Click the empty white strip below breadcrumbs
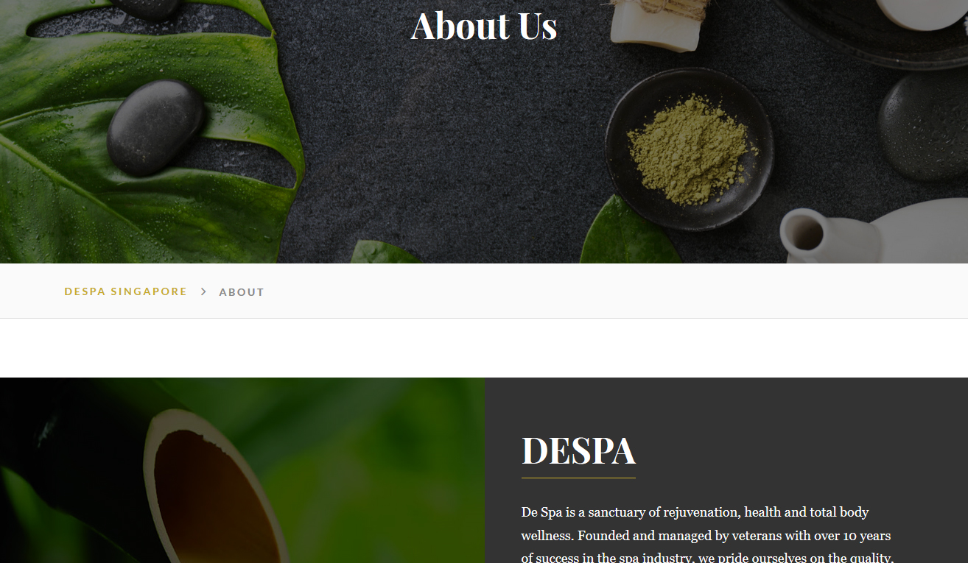968x563 pixels. click(484, 348)
